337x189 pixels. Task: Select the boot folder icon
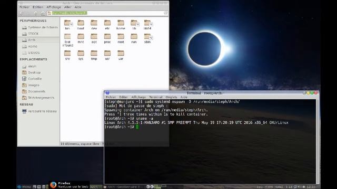[81, 23]
